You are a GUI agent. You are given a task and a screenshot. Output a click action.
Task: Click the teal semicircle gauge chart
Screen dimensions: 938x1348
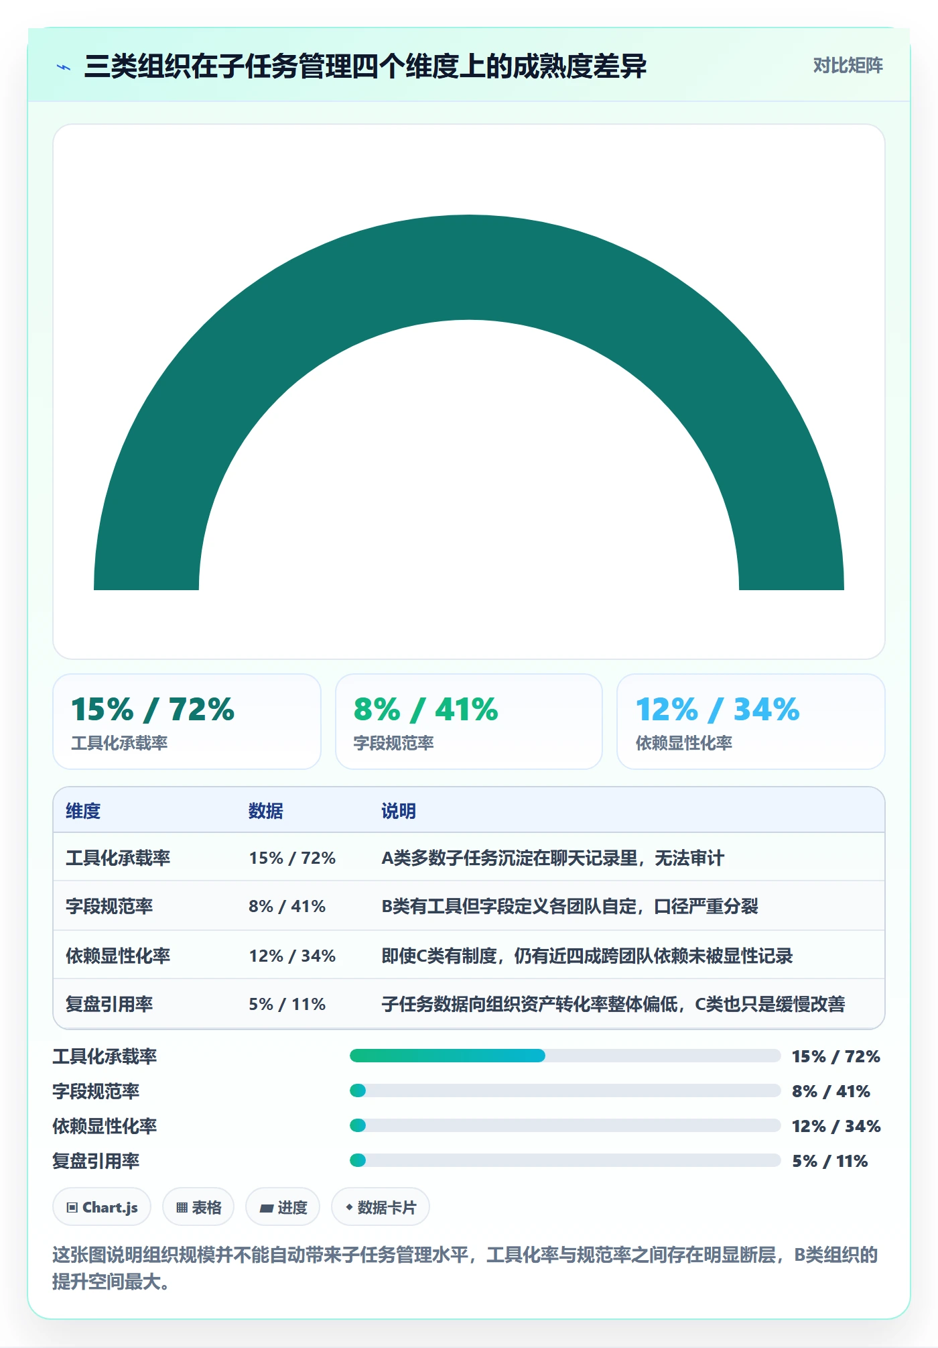point(469,402)
